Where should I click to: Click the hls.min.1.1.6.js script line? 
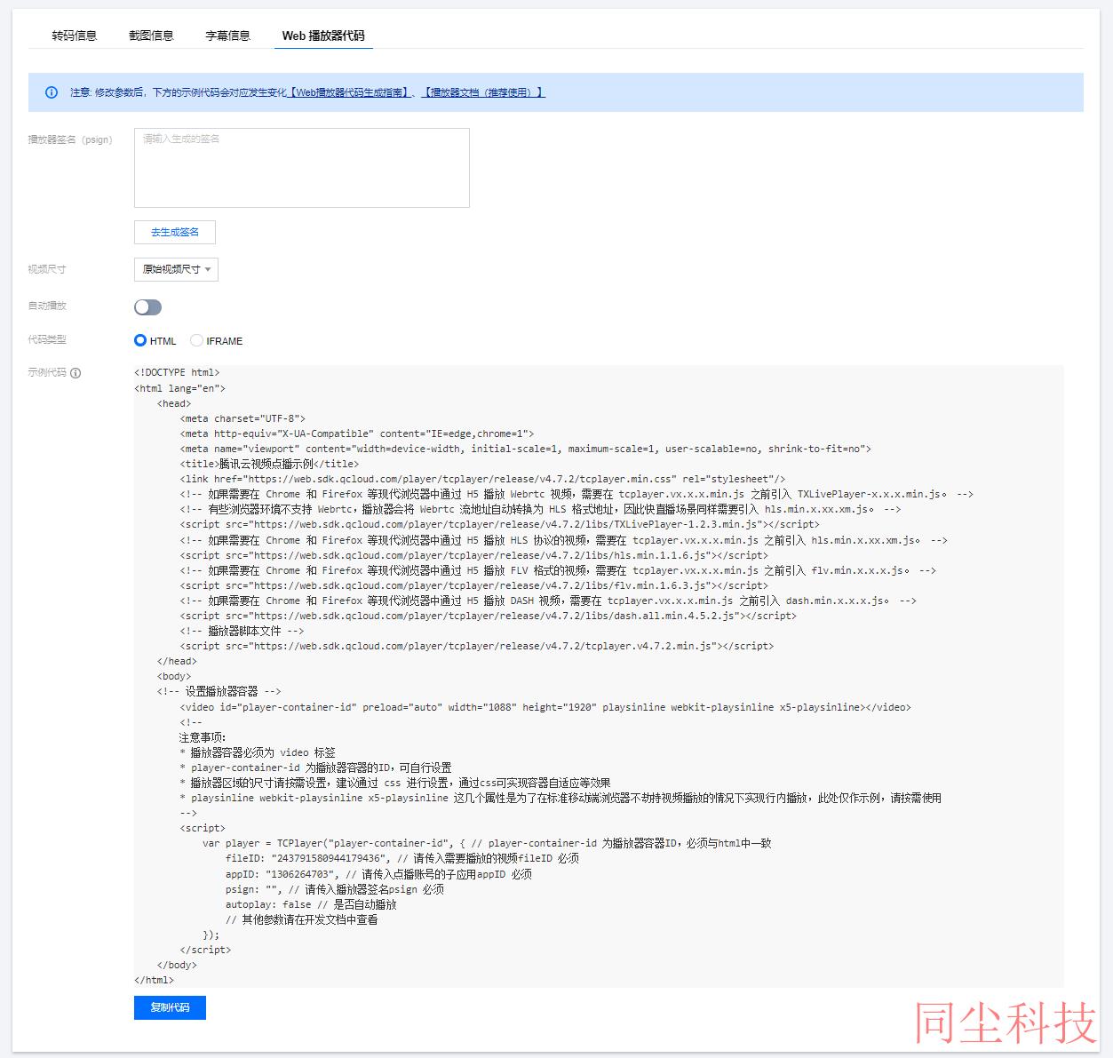473,555
